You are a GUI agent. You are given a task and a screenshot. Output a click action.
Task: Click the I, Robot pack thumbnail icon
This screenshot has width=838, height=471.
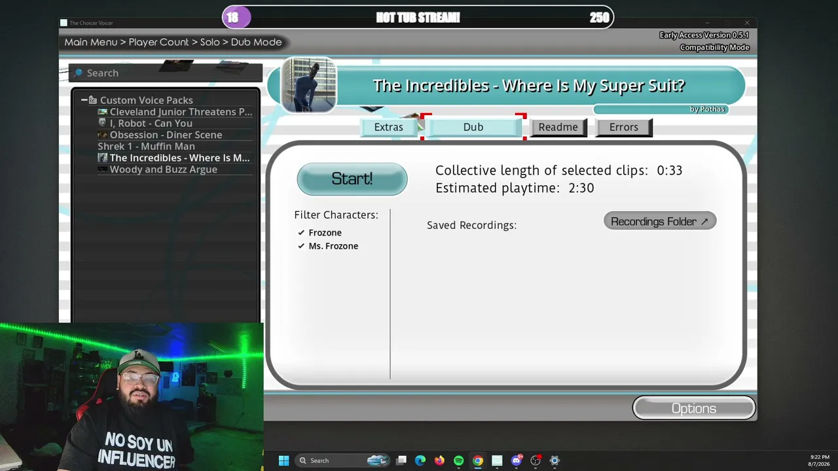102,123
